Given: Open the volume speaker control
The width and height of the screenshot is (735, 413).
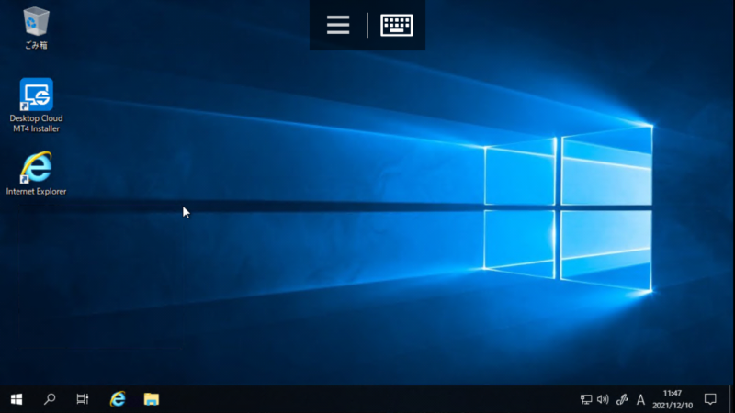Looking at the screenshot, I should [x=603, y=399].
